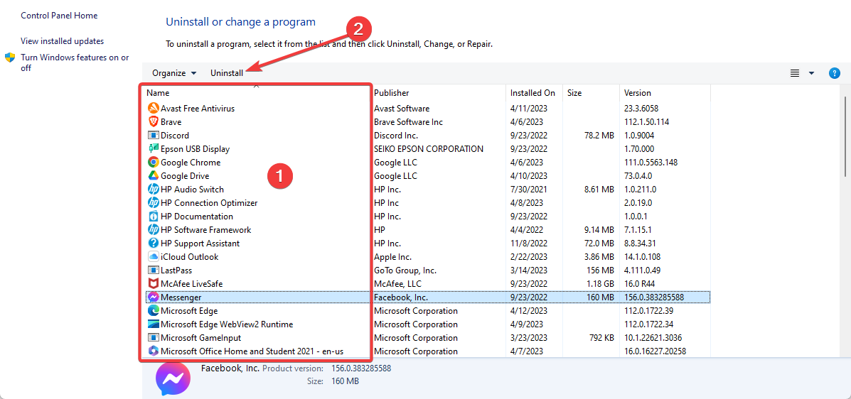The image size is (851, 399).
Task: Click the large Messenger logo in details pane
Action: coord(173,378)
